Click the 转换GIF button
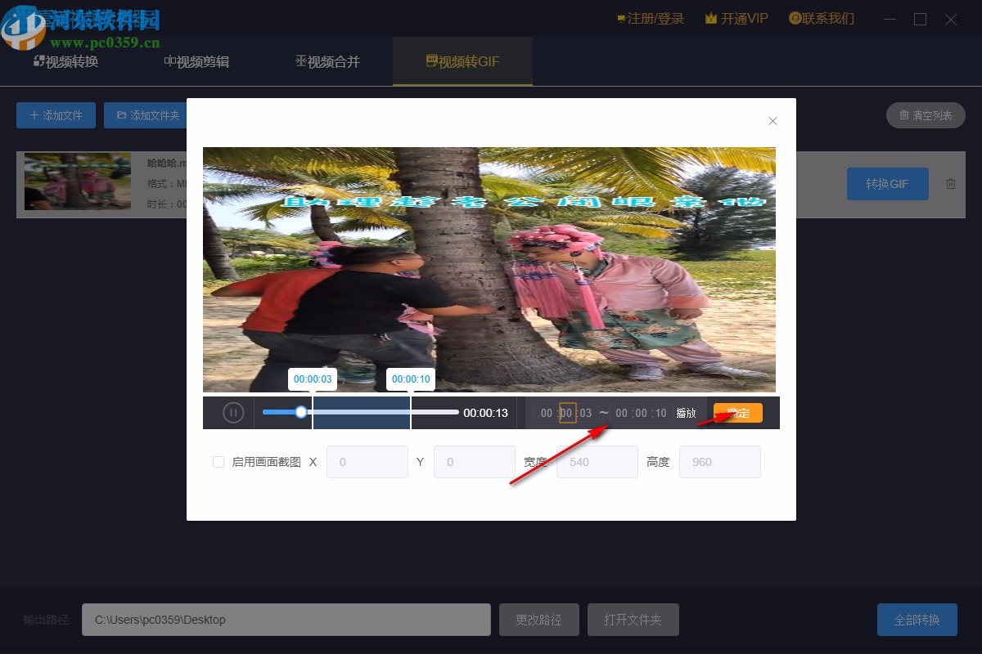Image resolution: width=982 pixels, height=654 pixels. [x=887, y=184]
